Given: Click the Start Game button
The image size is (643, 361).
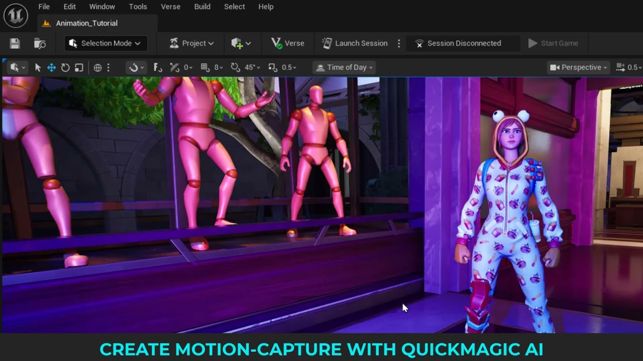Looking at the screenshot, I should pos(553,44).
